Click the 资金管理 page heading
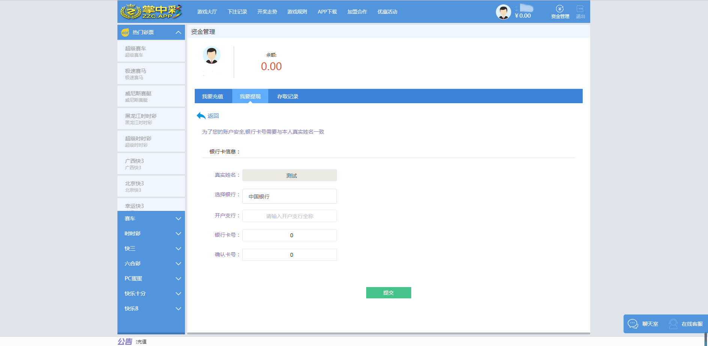 (x=203, y=32)
